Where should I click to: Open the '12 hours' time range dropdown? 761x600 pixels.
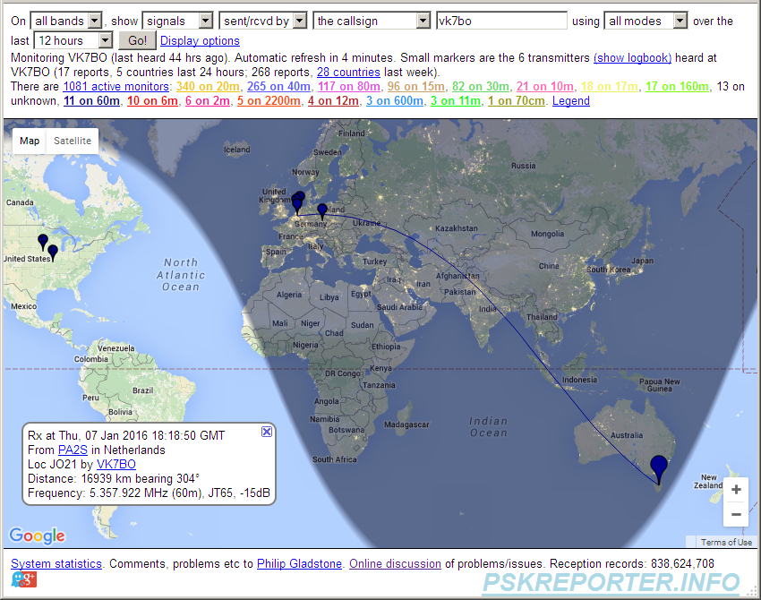[73, 40]
